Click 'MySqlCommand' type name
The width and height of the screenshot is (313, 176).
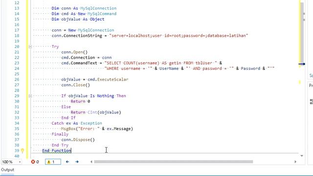click(x=102, y=14)
